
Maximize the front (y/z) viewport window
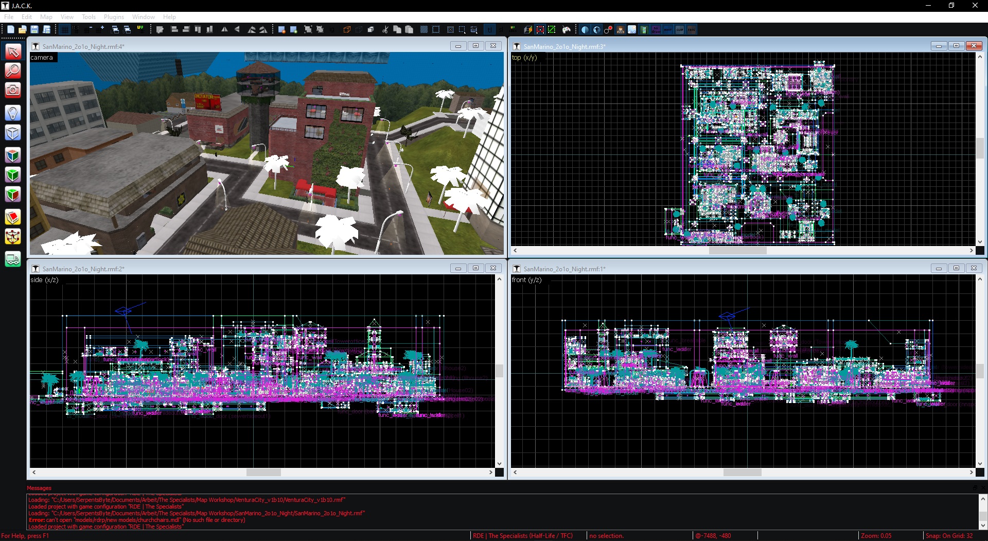click(956, 268)
